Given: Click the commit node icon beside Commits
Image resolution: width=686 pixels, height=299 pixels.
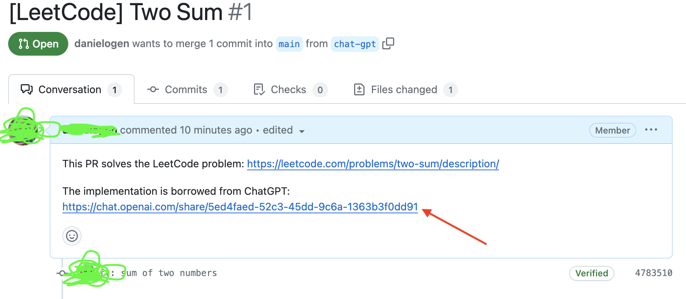Looking at the screenshot, I should pos(153,89).
